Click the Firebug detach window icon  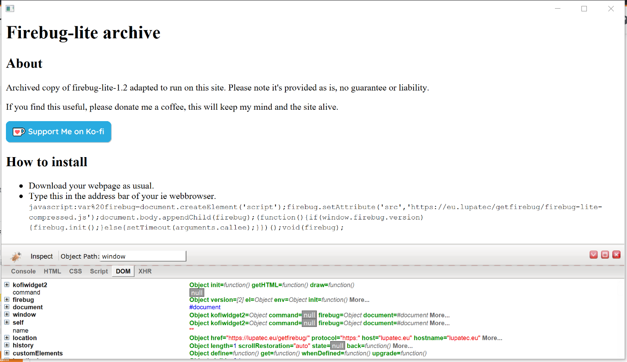[x=605, y=255]
